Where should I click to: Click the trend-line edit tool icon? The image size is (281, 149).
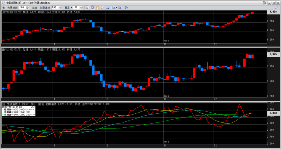[107, 7]
